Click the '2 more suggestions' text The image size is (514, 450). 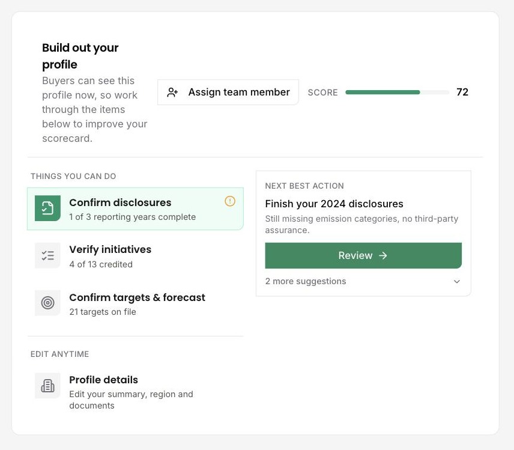pos(306,281)
